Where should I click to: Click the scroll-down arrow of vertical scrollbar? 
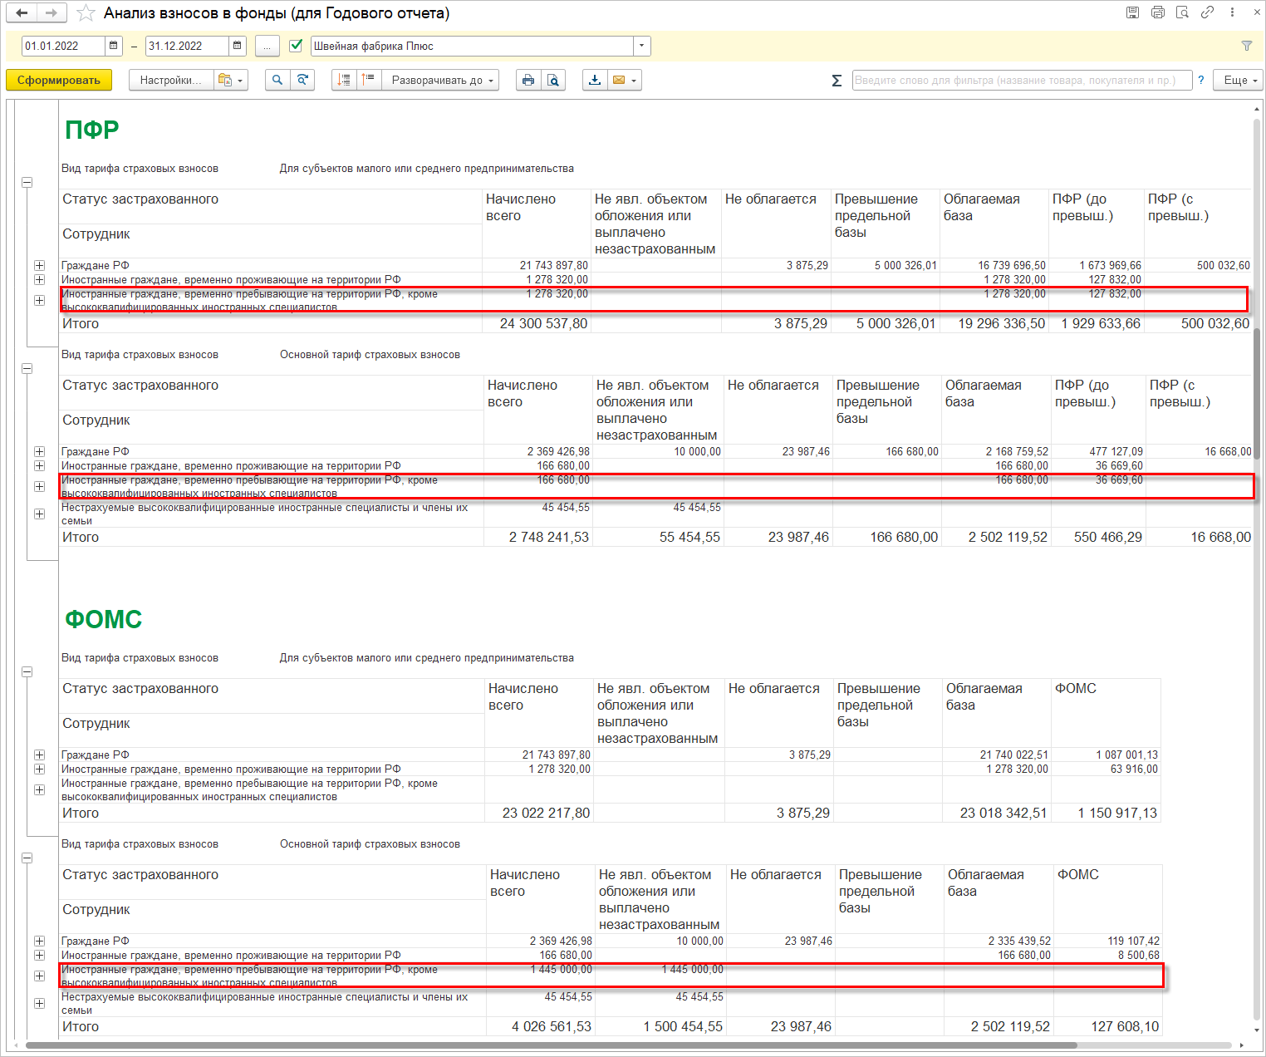(x=1257, y=1031)
